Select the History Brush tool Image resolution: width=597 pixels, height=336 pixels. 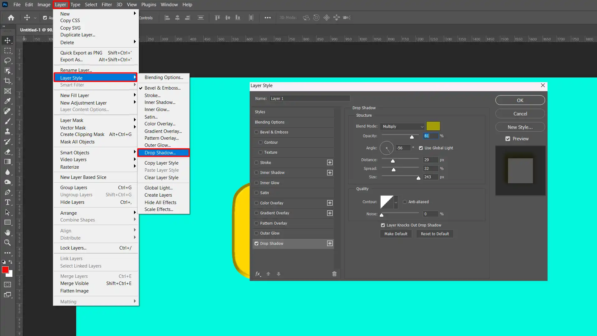pos(7,142)
